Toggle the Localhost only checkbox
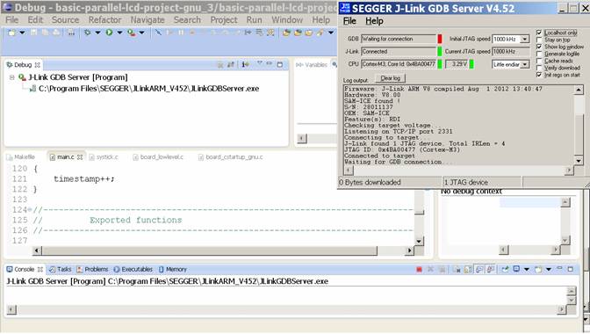The height and width of the screenshot is (334, 590). click(x=539, y=33)
